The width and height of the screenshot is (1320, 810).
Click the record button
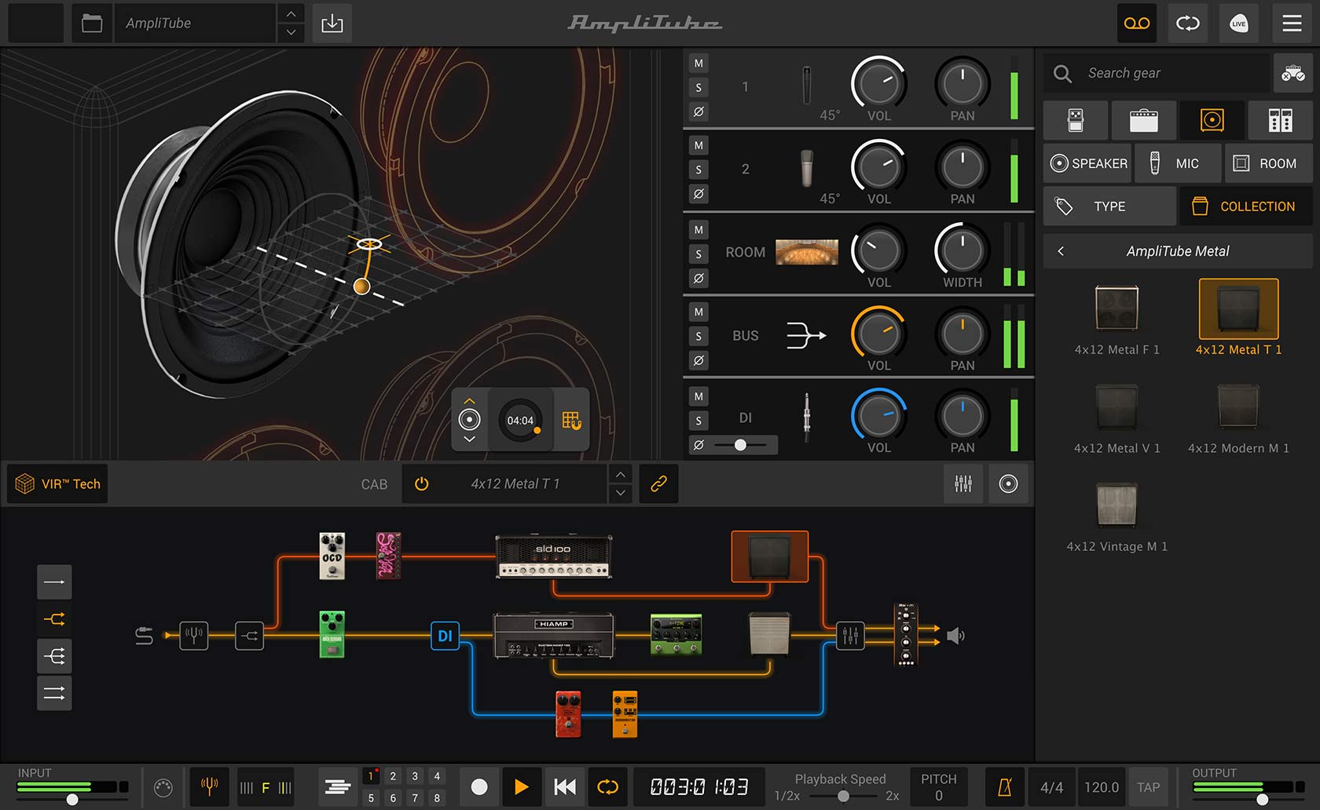click(x=478, y=787)
